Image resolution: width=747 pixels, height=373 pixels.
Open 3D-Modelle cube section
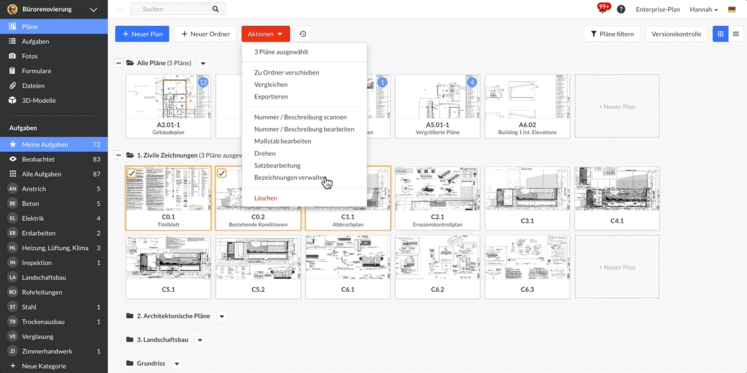[54, 100]
